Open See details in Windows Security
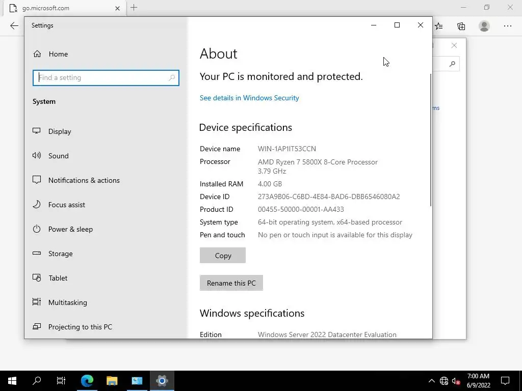Viewport: 522px width, 391px height. [x=249, y=98]
